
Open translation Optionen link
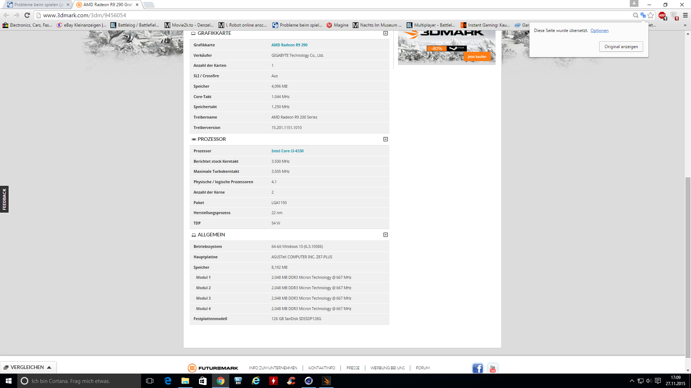pos(599,31)
